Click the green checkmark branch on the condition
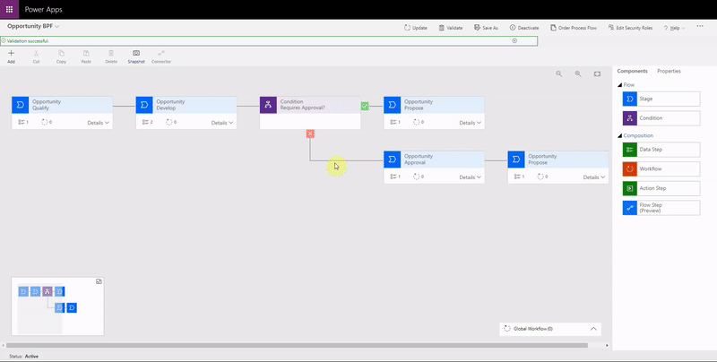The width and height of the screenshot is (717, 362). 365,106
